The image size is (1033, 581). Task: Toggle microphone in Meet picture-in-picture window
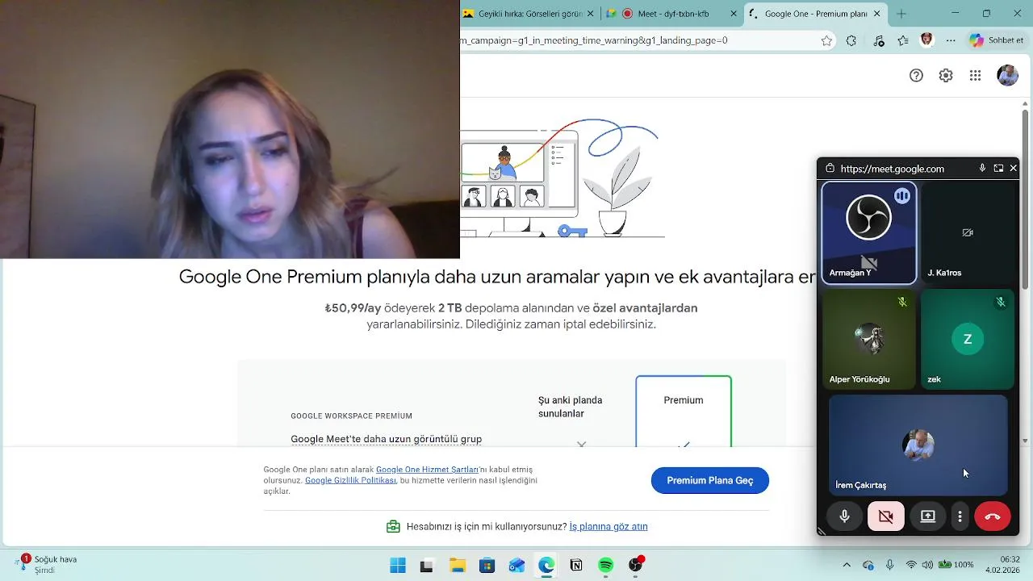click(x=845, y=516)
